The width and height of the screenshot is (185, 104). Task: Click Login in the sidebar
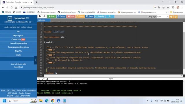coord(18,55)
